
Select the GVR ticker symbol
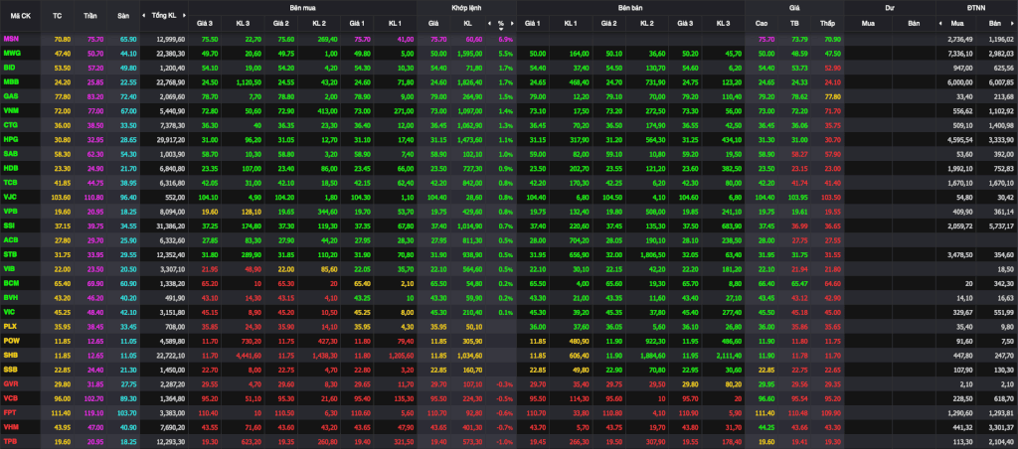click(10, 384)
